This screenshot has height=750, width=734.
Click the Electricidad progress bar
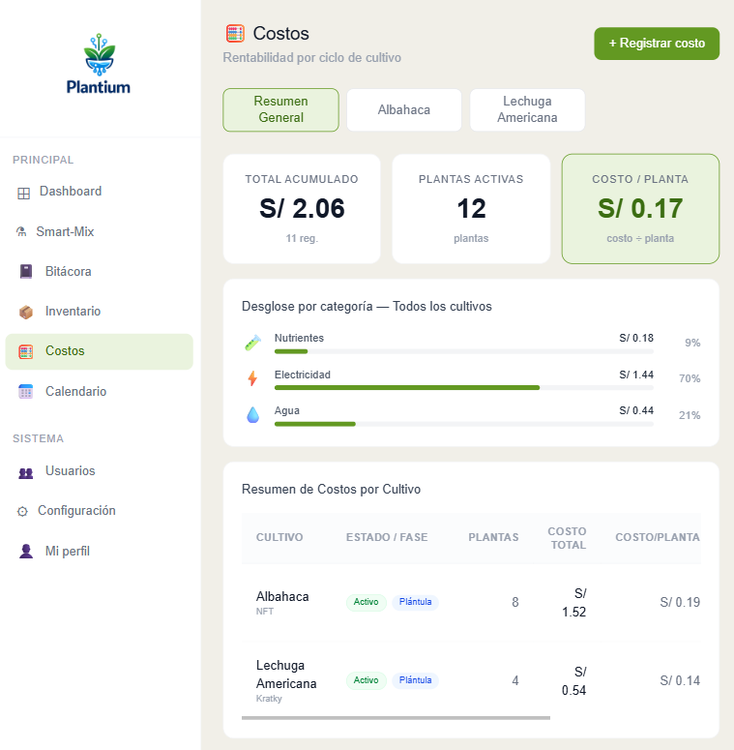pyautogui.click(x=464, y=388)
